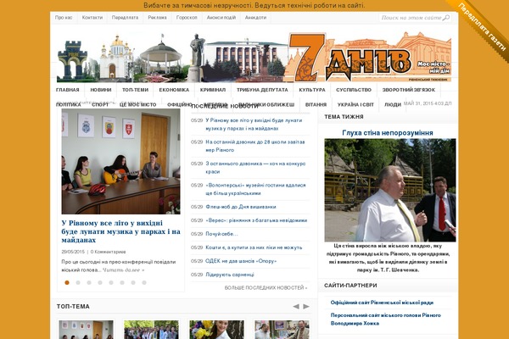The width and height of the screenshot is (509, 339).
Task: Open the 'ЦЕ МОЄ МІСТО' section
Action: [x=137, y=105]
